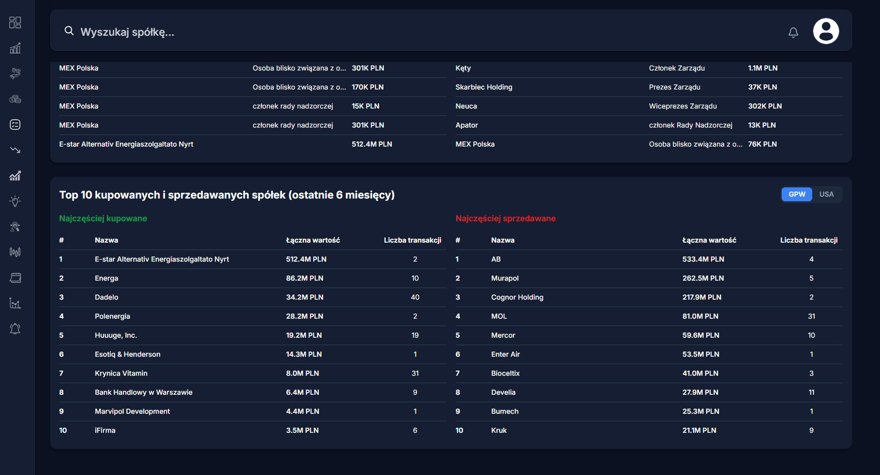The width and height of the screenshot is (880, 475).
Task: Open Murapol in most sold list
Action: [x=505, y=278]
